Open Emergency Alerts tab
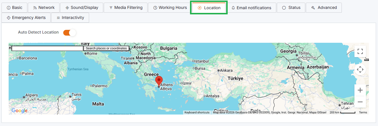Viewport: 378px width, 126px height. (26, 18)
